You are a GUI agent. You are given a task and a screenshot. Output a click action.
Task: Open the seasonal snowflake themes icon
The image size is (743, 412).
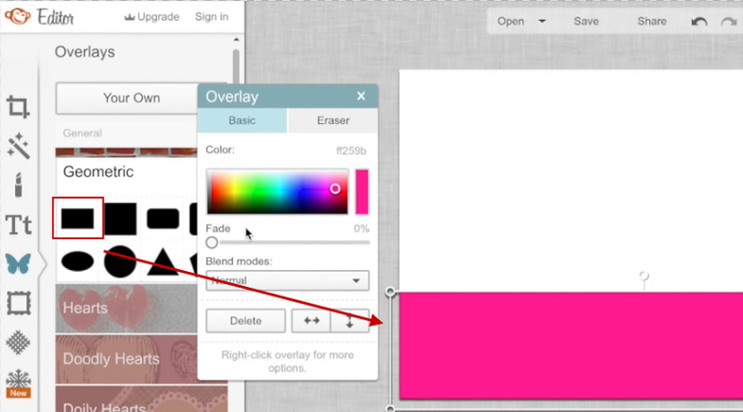tap(18, 379)
